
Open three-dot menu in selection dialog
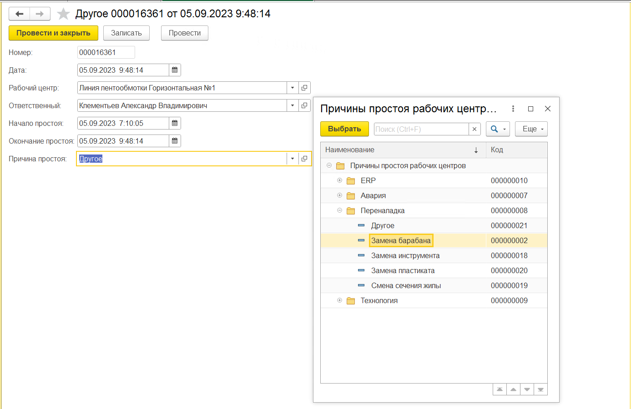[x=513, y=109]
